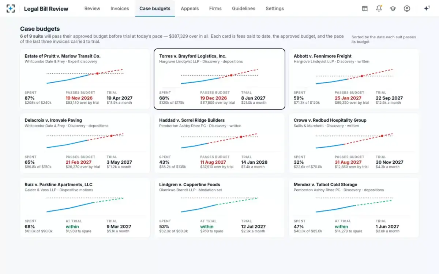
Task: Click '$14,270 to spare' on Mendez card
Action: (349, 231)
